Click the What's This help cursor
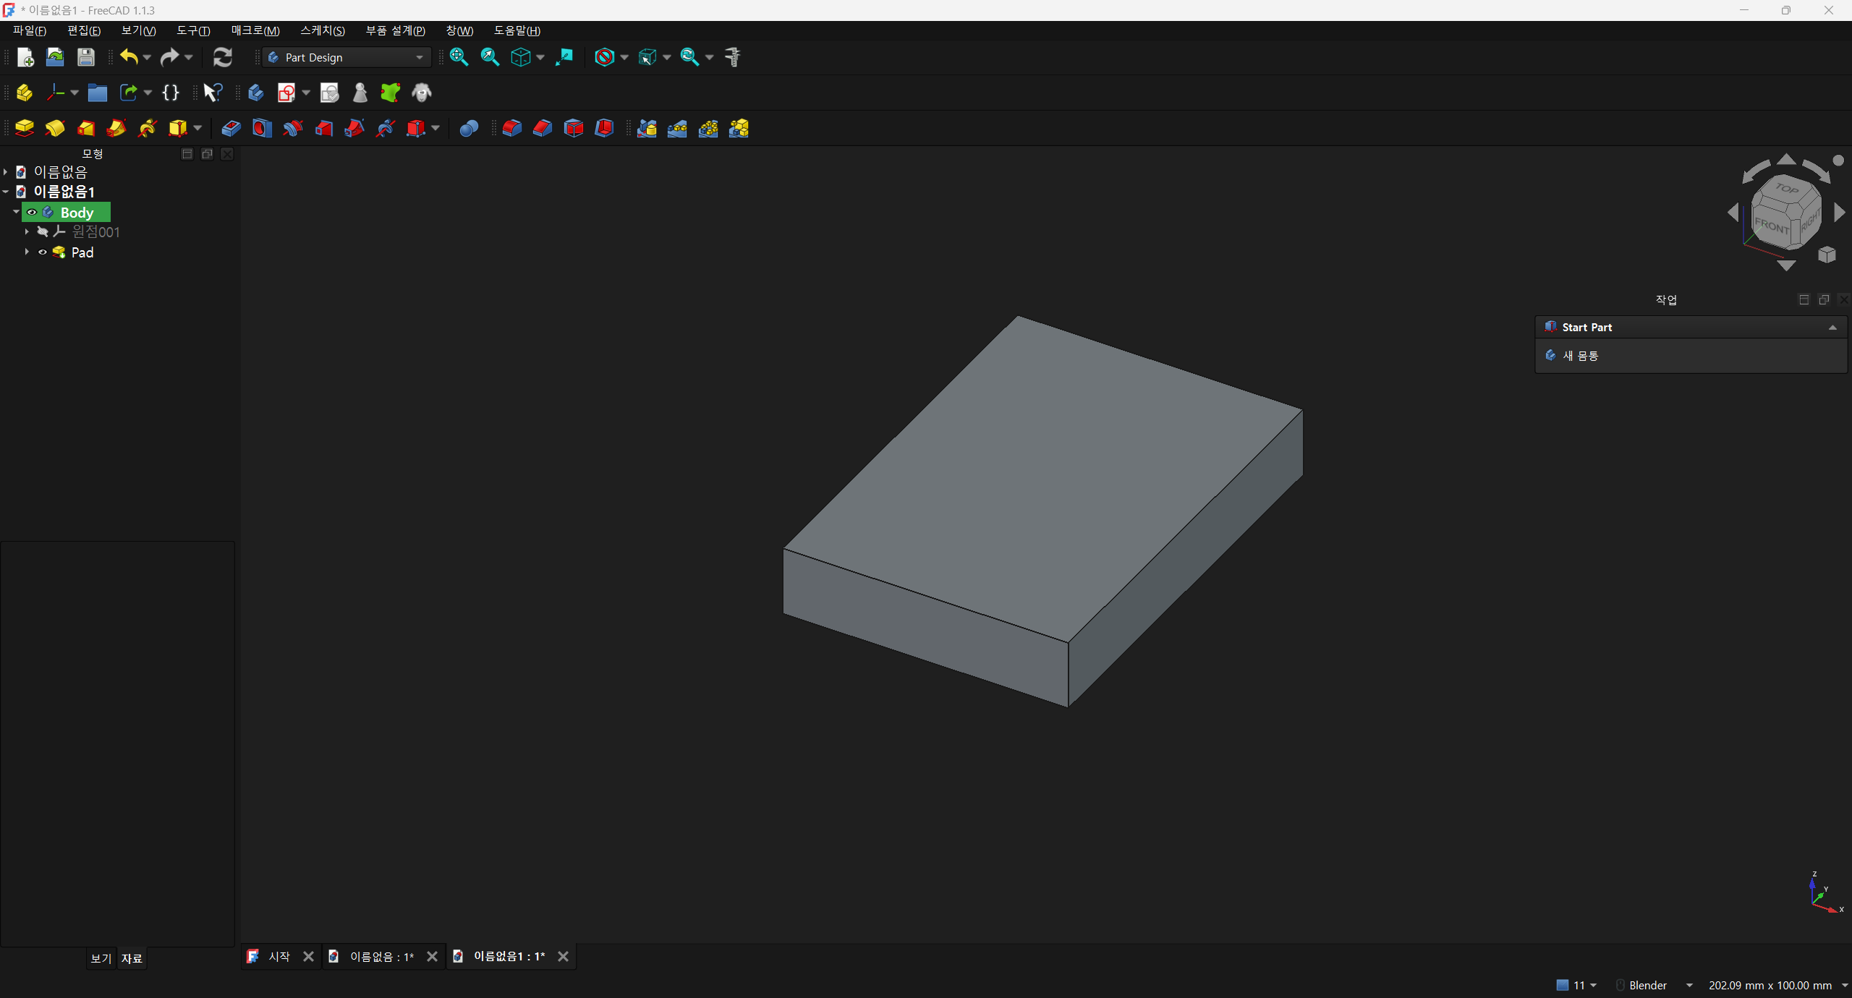Viewport: 1852px width, 998px height. [x=213, y=93]
